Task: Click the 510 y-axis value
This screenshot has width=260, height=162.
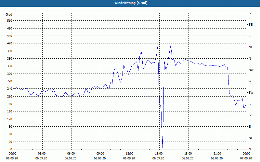Action: [x=10, y=21]
